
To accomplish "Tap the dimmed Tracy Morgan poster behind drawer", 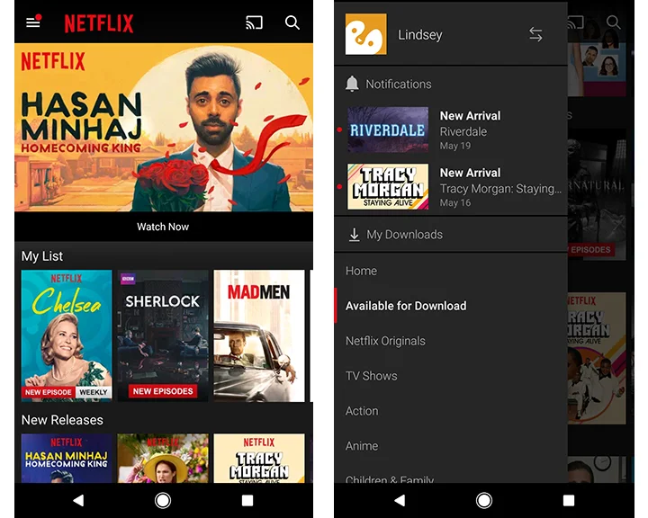I will click(597, 358).
